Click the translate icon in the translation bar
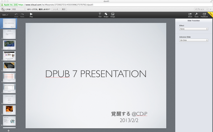 [x=3, y=9]
